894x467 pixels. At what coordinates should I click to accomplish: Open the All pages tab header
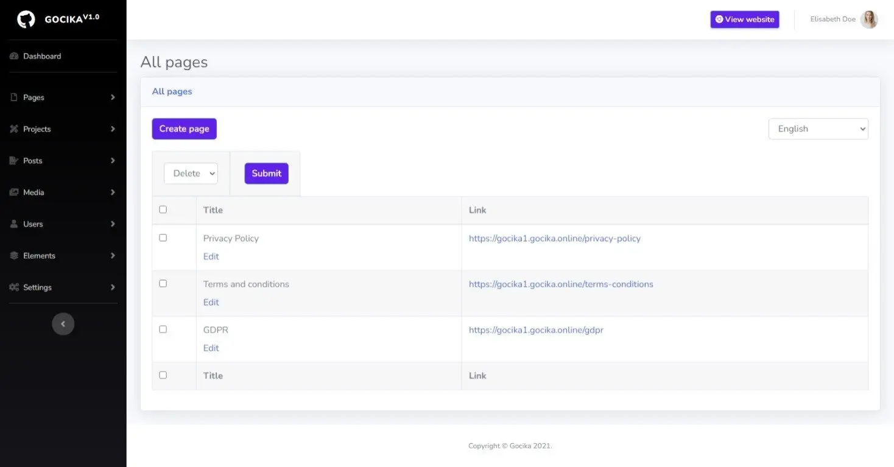coord(172,91)
